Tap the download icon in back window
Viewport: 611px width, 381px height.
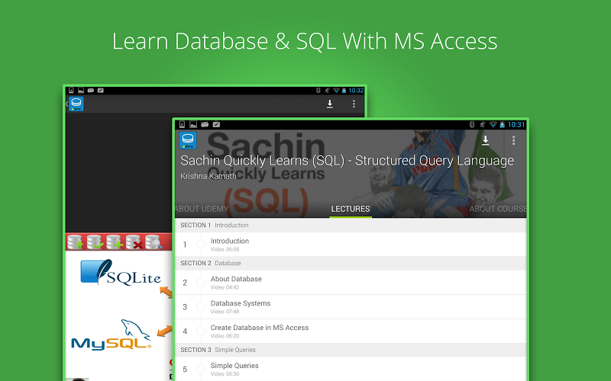coord(330,104)
